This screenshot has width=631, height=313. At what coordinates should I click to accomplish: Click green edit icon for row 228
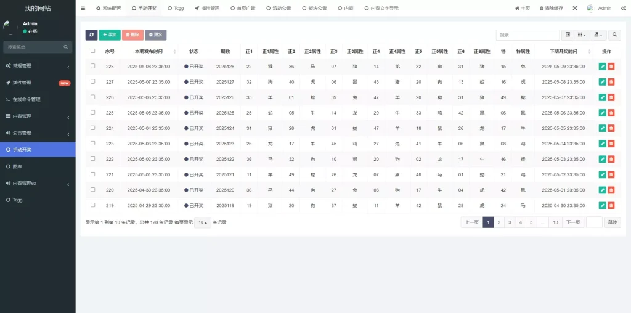(x=602, y=67)
